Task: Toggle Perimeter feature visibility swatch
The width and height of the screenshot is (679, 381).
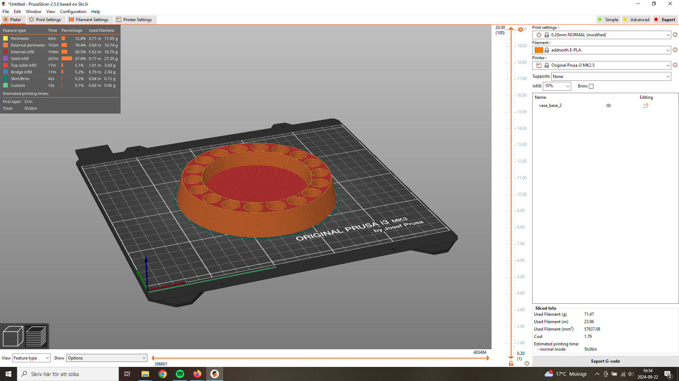Action: 6,38
